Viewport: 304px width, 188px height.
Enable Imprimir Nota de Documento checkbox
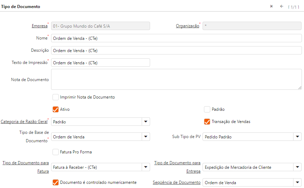55,97
